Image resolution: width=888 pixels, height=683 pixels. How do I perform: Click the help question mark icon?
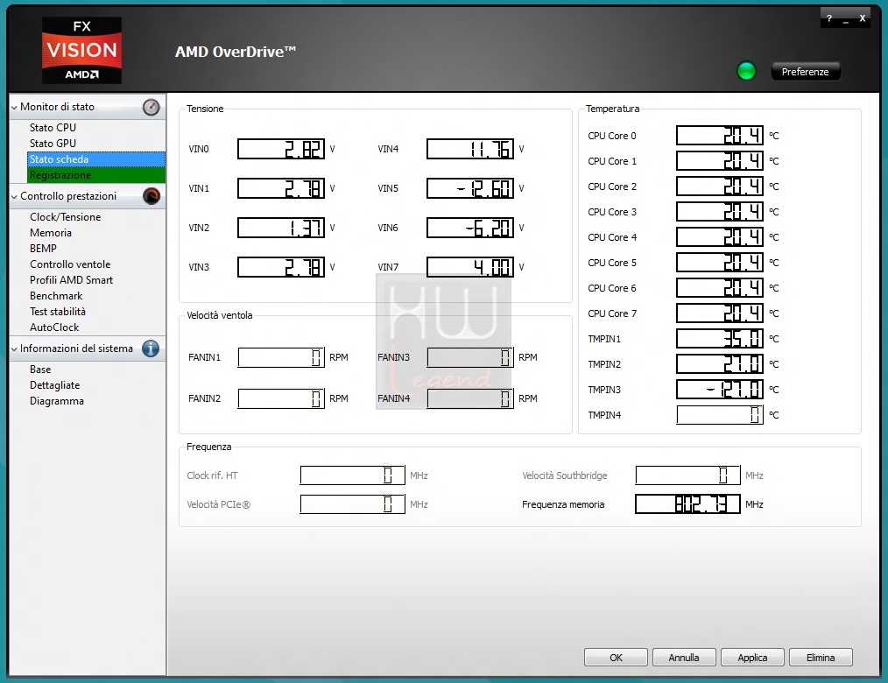[x=829, y=18]
